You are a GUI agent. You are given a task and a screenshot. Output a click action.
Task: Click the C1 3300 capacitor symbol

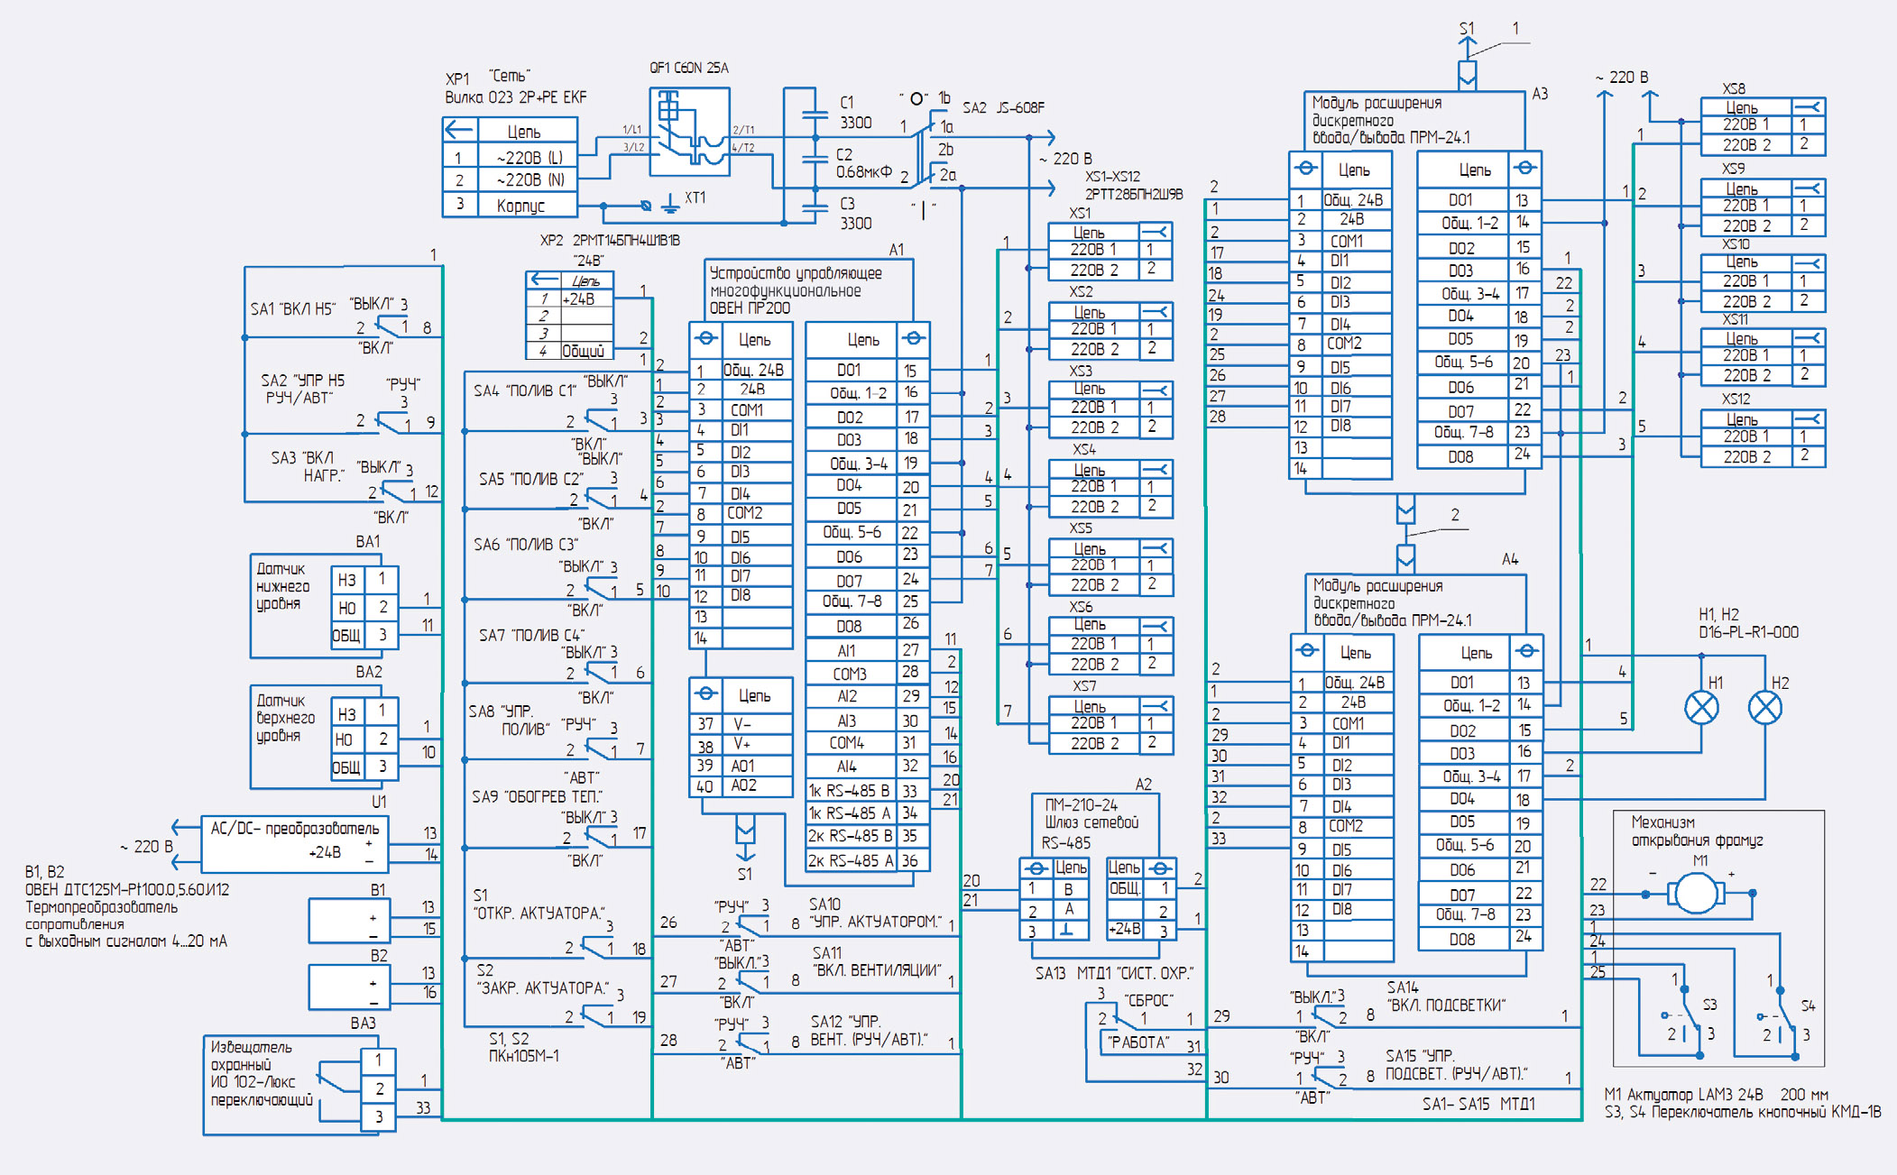pyautogui.click(x=815, y=115)
